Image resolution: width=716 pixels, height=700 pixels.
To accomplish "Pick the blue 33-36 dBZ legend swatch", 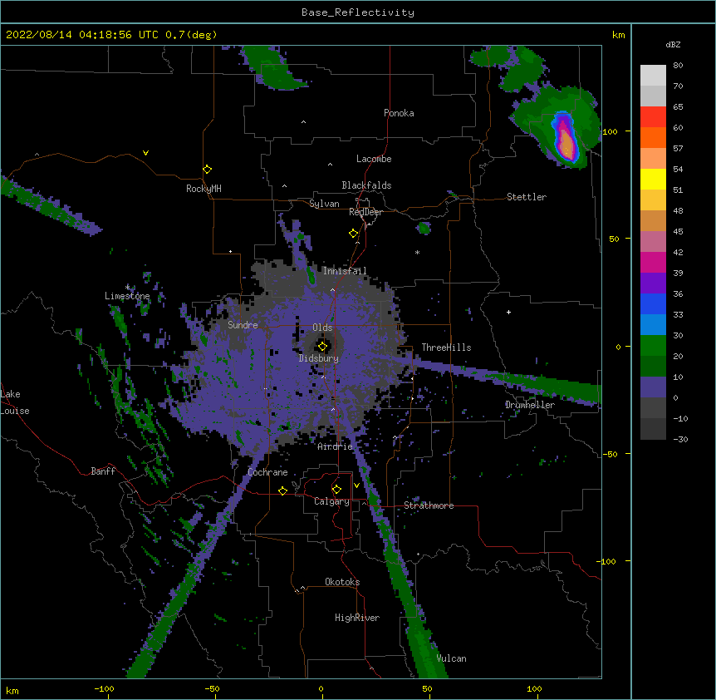I will point(653,303).
